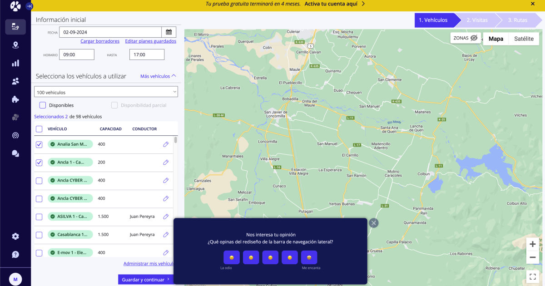Enter fullscreen with the map expand icon
545x286 pixels.
click(x=532, y=276)
